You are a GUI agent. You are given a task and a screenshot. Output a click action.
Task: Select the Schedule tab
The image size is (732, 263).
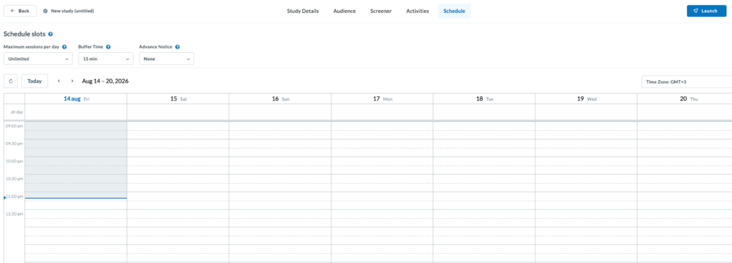(x=454, y=11)
